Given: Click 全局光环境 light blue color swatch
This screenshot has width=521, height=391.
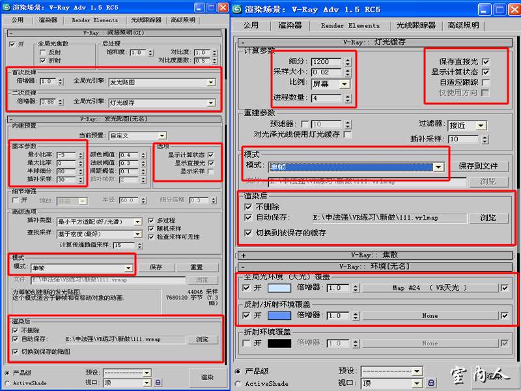Looking at the screenshot, I should 279,288.
